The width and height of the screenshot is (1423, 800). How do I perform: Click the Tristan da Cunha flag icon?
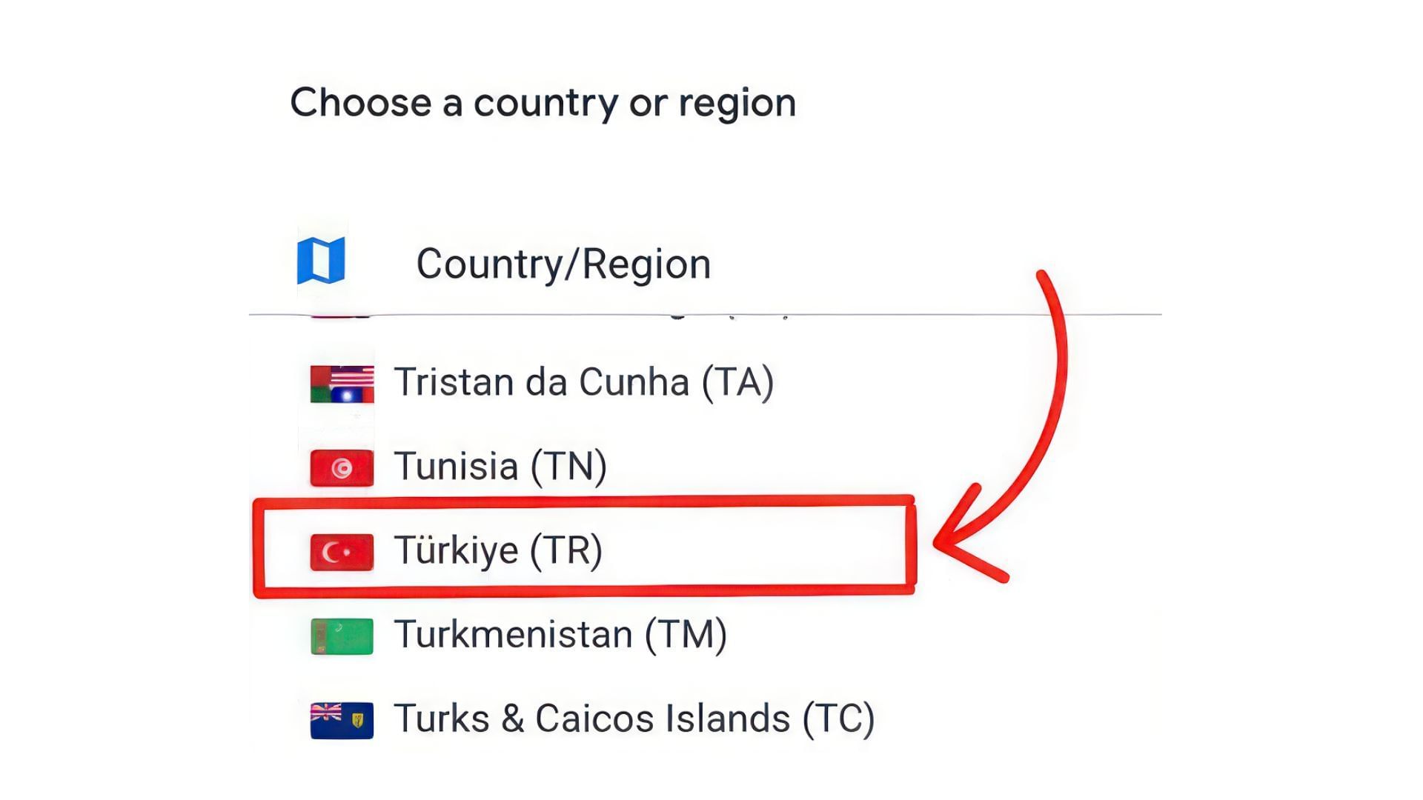click(342, 384)
